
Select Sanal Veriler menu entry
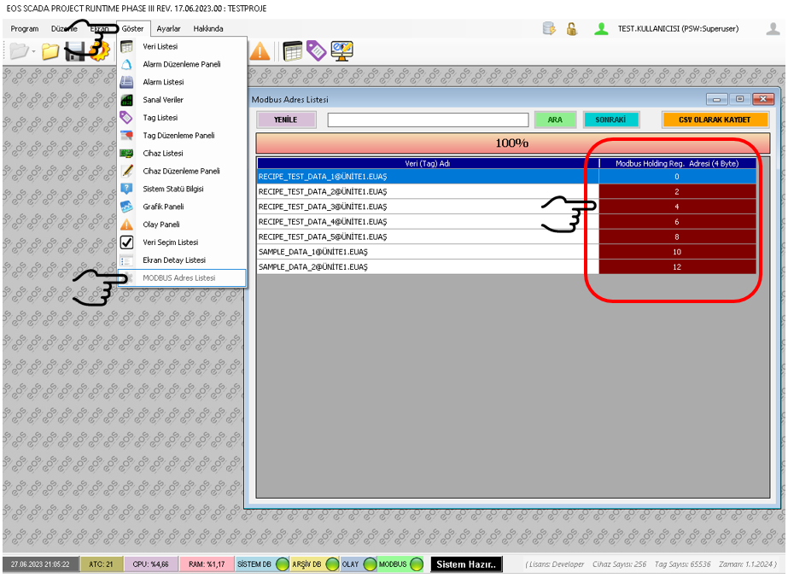pos(182,100)
